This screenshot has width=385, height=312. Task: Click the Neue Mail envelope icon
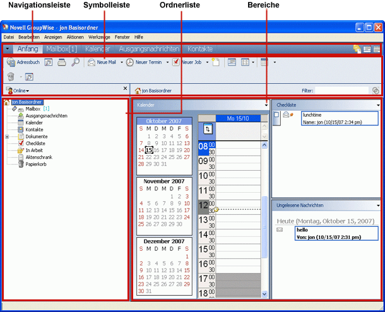pos(92,62)
